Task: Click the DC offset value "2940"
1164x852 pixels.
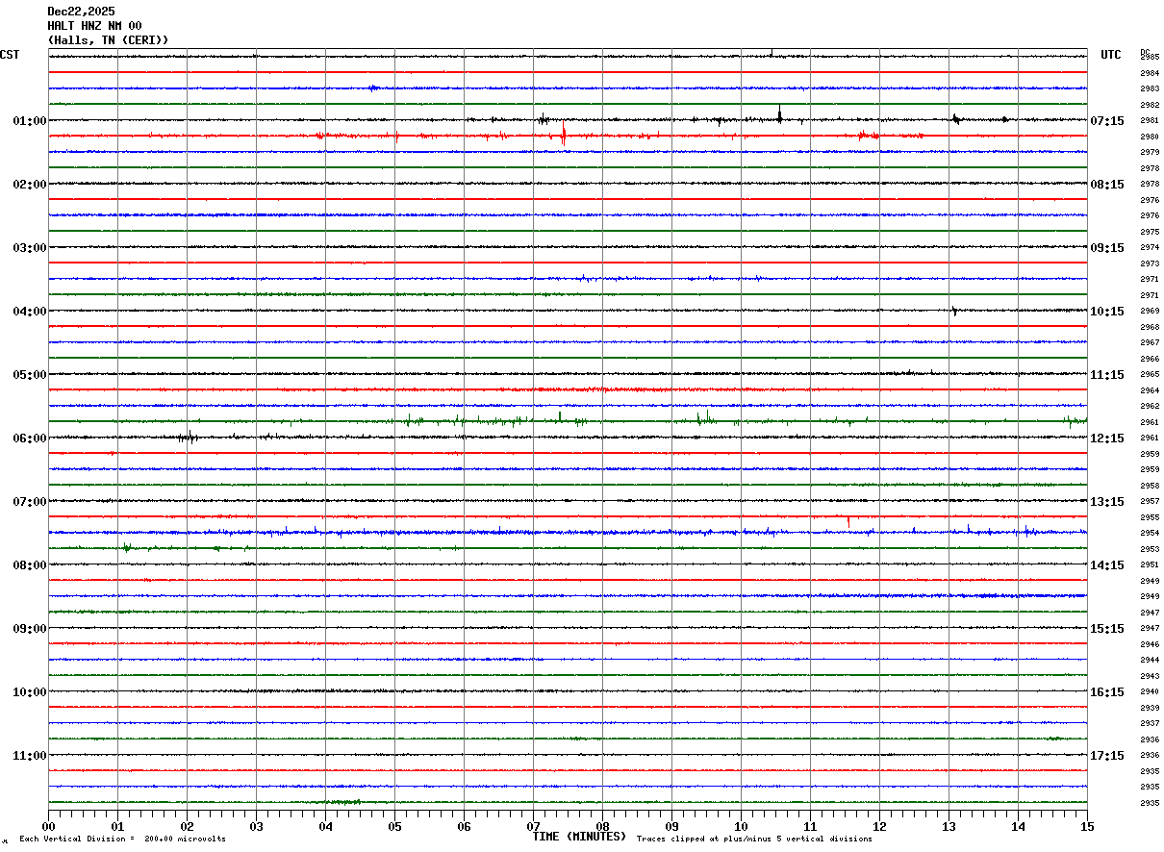Action: coord(1150,692)
